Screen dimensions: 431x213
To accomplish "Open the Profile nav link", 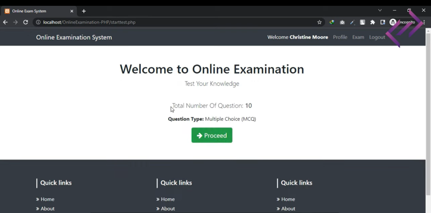I will click(340, 37).
